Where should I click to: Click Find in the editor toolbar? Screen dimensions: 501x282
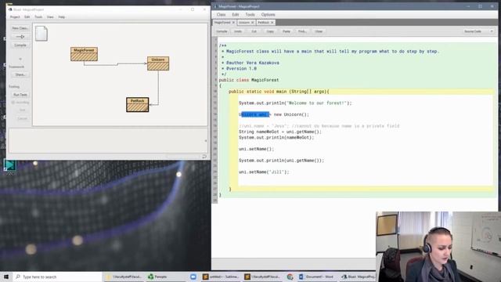tap(302, 31)
